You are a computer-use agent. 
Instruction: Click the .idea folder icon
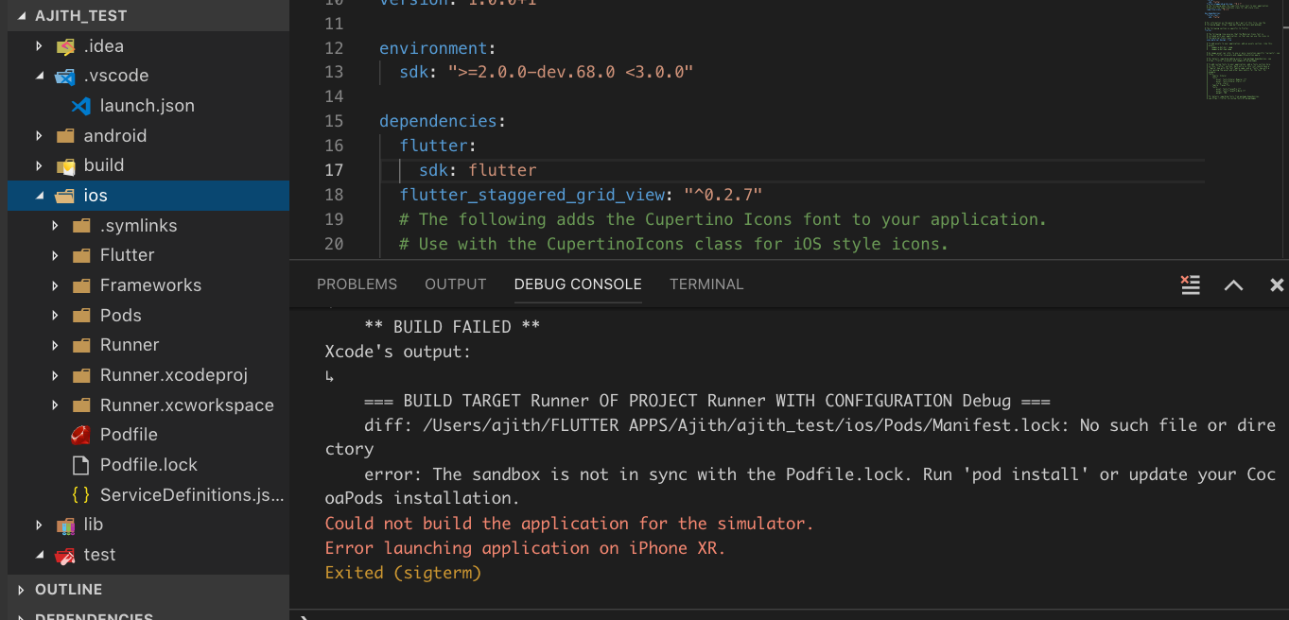pyautogui.click(x=65, y=46)
